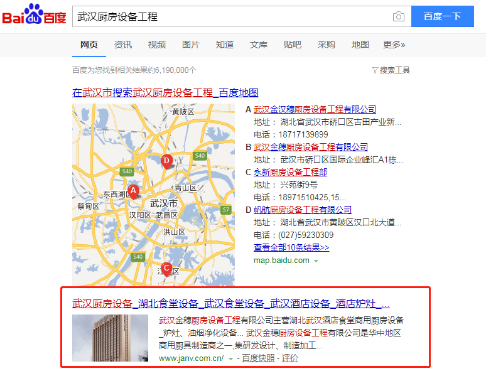486x371 pixels.
Task: Click map marker D
Action: click(166, 162)
